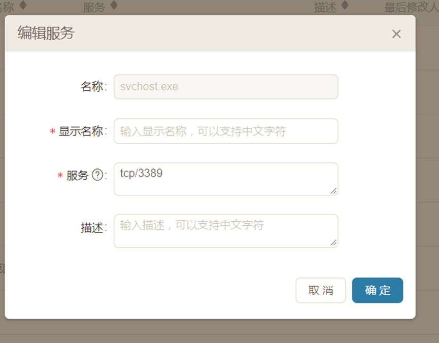
Task: Click the 名称 label in the form
Action: [x=92, y=87]
